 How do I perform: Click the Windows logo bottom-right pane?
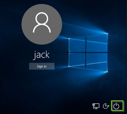97,62
